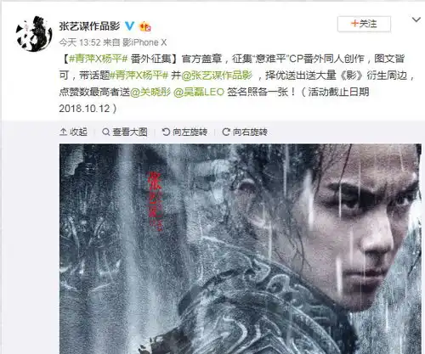
Task: Open the first #青萍X杨平# hashtag
Action: click(x=99, y=59)
